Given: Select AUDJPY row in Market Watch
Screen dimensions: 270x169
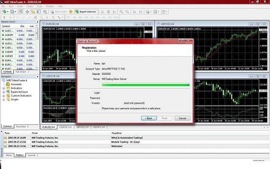Looking at the screenshot, I should point(18,35).
